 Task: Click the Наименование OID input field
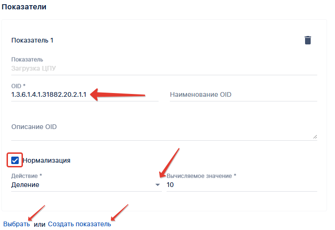click(243, 95)
